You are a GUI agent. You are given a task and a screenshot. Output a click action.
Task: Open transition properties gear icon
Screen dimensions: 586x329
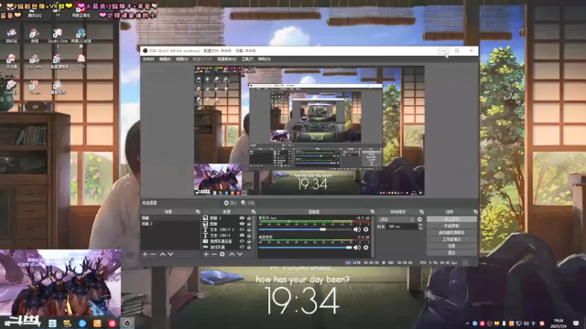[x=419, y=219]
